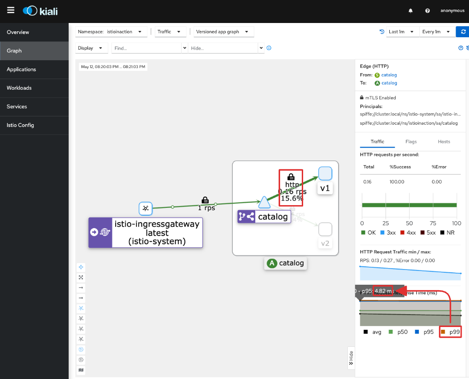
Task: Click the mTLS Enabled lock label
Action: [x=378, y=98]
